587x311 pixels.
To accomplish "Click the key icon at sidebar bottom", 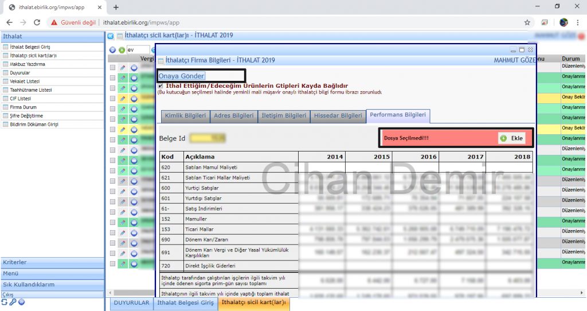I will coord(13,302).
